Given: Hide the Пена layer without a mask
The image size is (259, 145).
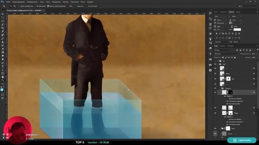Looking at the screenshot, I should [x=215, y=73].
